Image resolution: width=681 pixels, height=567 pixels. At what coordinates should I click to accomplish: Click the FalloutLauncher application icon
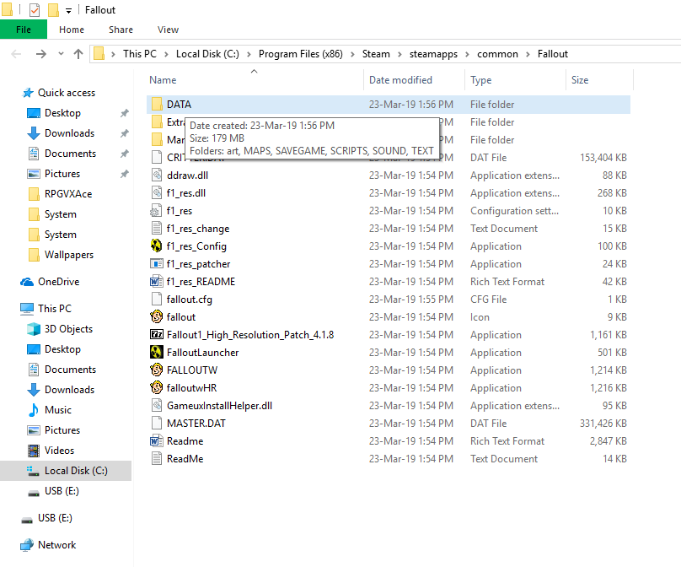(x=157, y=352)
